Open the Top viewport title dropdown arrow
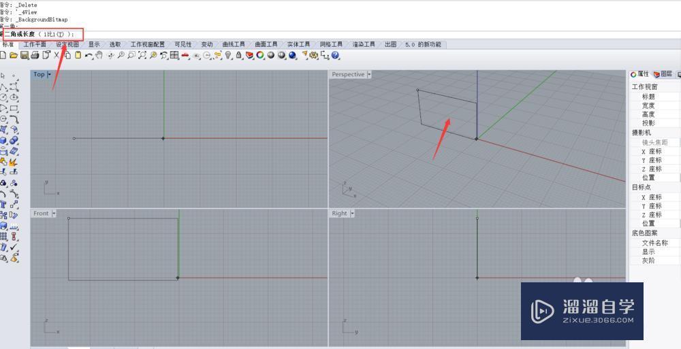This screenshot has width=681, height=349. pyautogui.click(x=50, y=75)
